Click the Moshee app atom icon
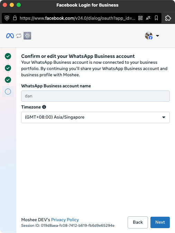 point(27,36)
